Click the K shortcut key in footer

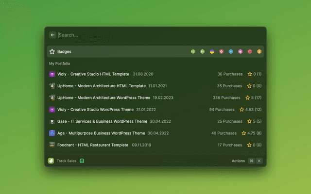pos(259,161)
